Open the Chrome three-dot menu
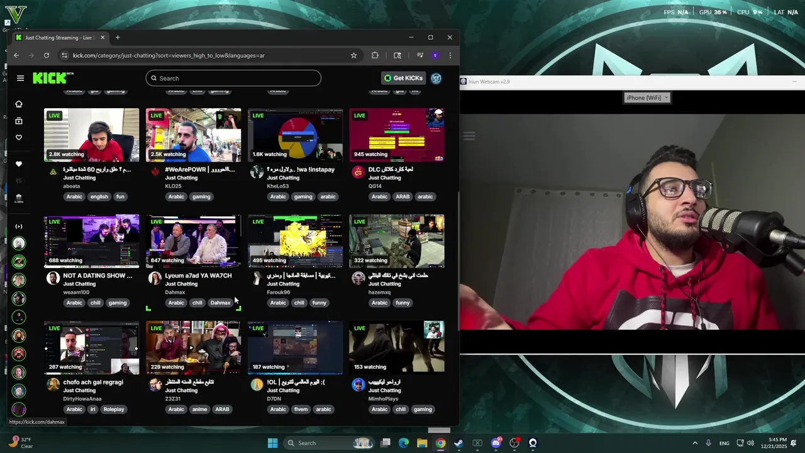Viewport: 805px width, 453px height. point(450,55)
